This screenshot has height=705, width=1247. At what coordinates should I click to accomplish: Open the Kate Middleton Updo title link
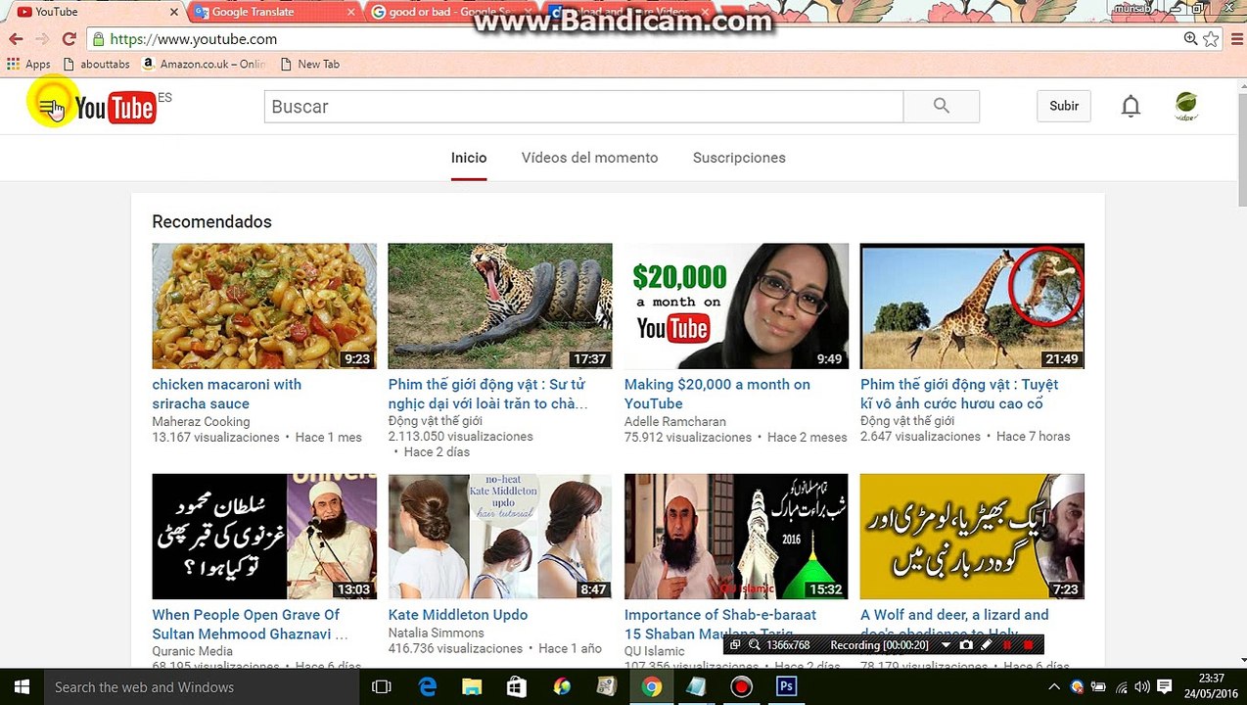[458, 615]
